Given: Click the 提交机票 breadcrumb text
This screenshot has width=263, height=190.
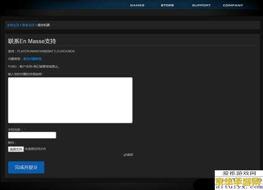Looking at the screenshot, I should (x=43, y=25).
